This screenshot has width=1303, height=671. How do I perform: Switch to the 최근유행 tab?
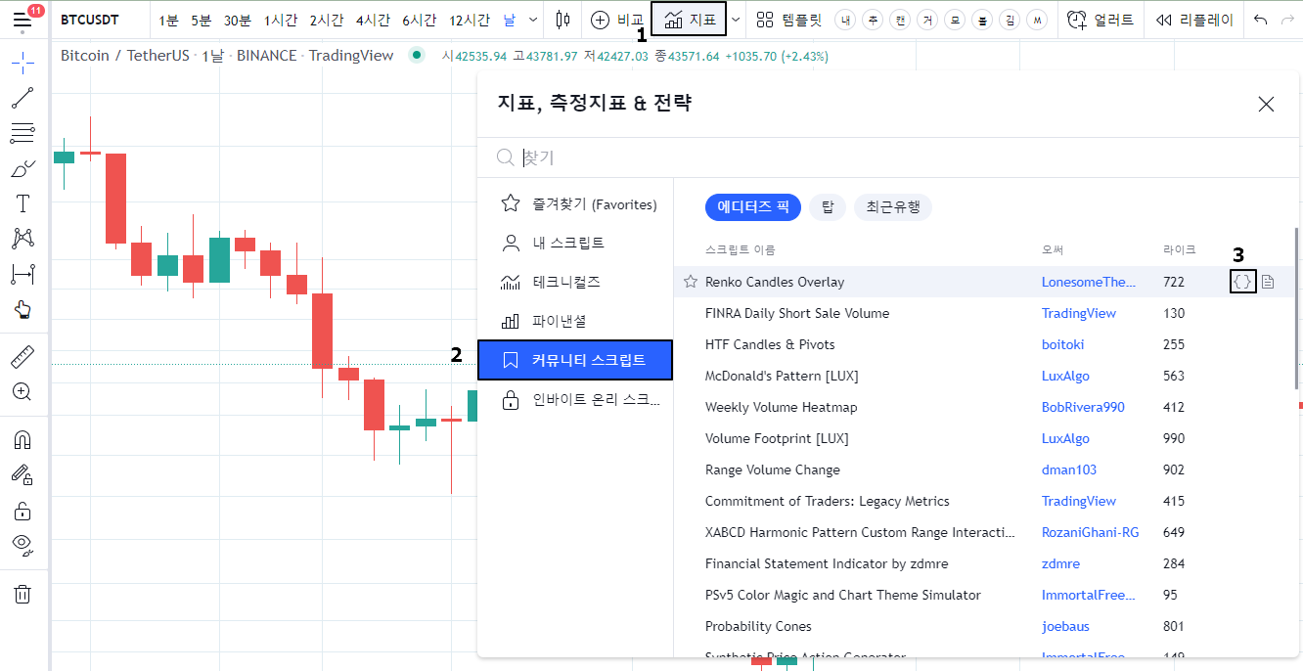[893, 207]
